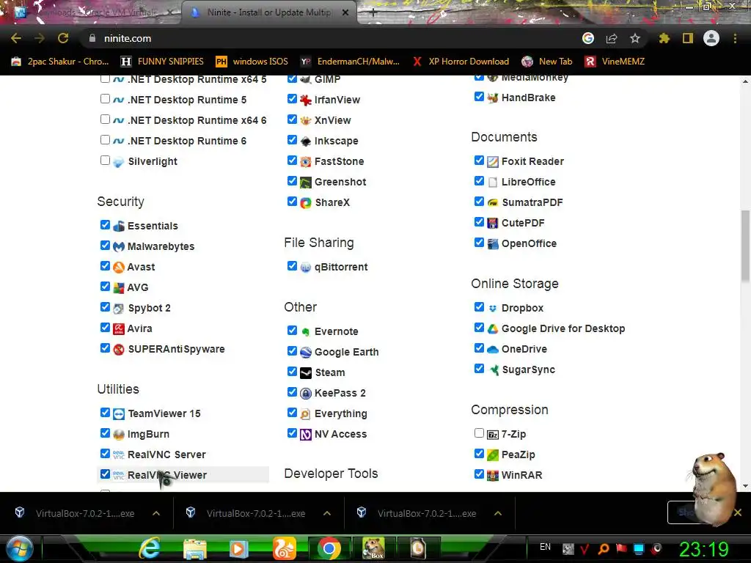This screenshot has height=563, width=751.
Task: Click the ImgBurn icon
Action: tap(119, 434)
